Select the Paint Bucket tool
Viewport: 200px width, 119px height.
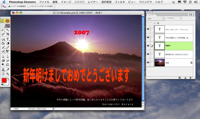pyautogui.click(x=3, y=43)
